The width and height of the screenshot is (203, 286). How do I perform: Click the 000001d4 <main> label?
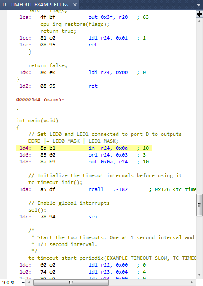[40, 100]
